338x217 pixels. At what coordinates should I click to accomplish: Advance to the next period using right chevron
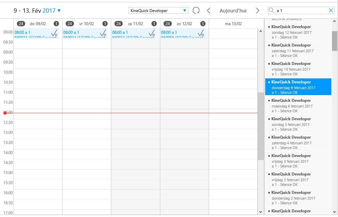coord(258,11)
